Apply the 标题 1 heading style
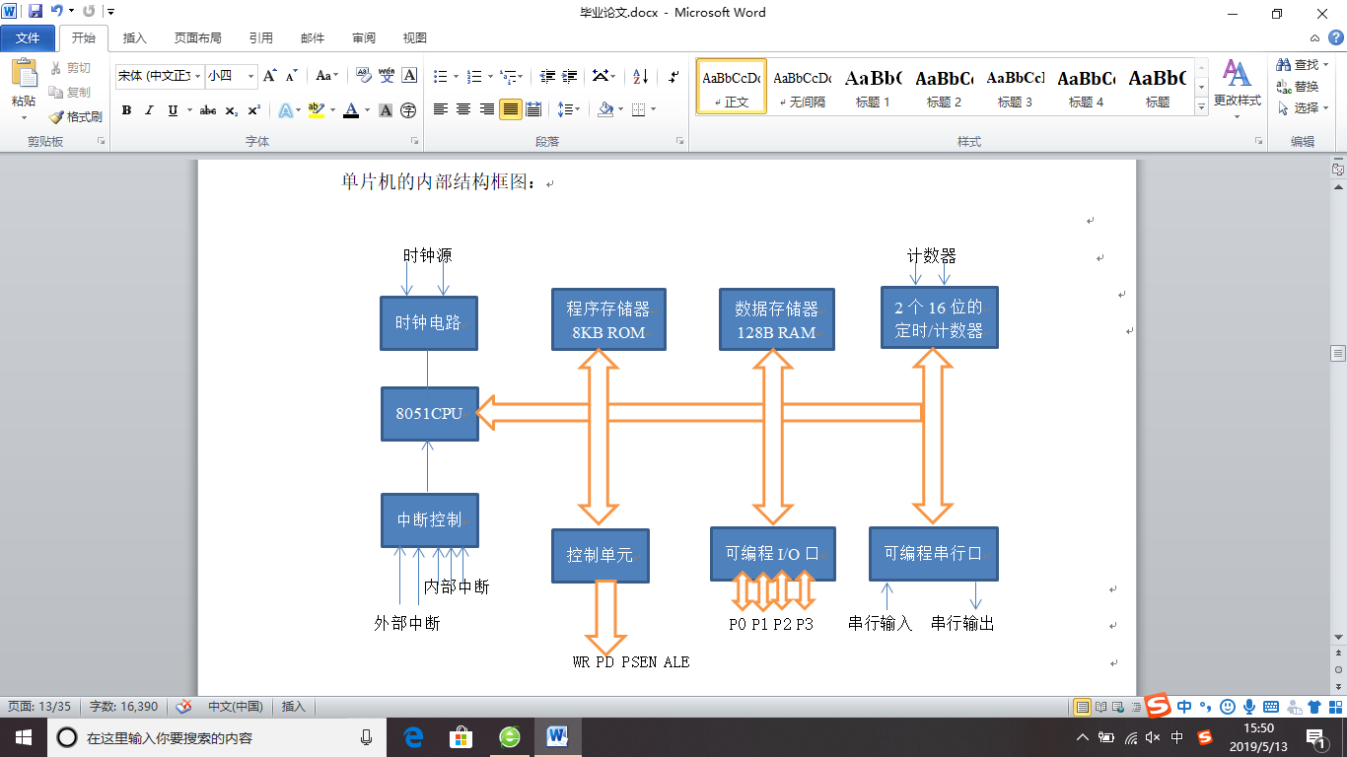 pyautogui.click(x=873, y=87)
